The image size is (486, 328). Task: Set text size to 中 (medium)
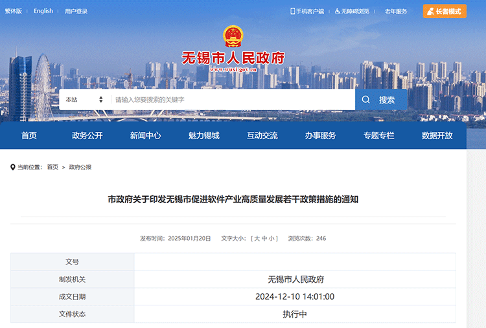264,239
